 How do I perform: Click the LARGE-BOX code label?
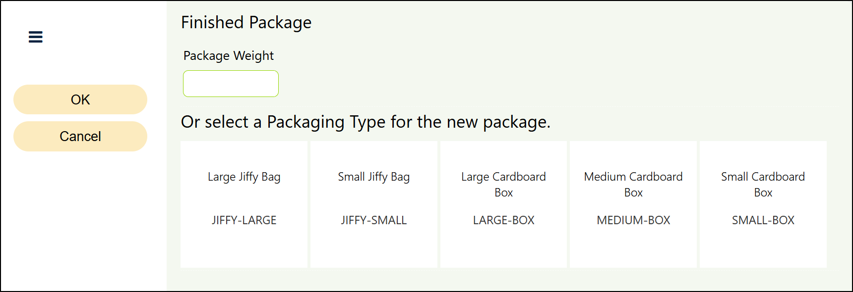[503, 220]
